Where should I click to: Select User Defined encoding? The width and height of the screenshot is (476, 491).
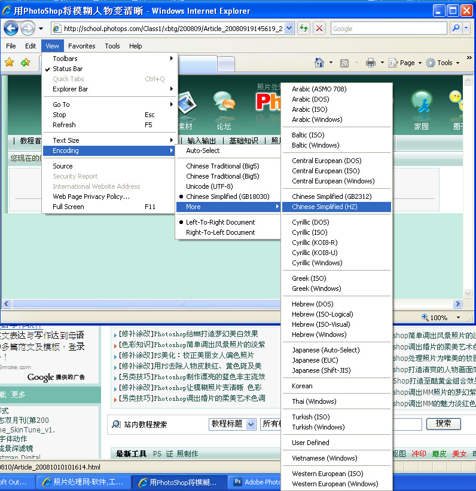click(x=337, y=443)
